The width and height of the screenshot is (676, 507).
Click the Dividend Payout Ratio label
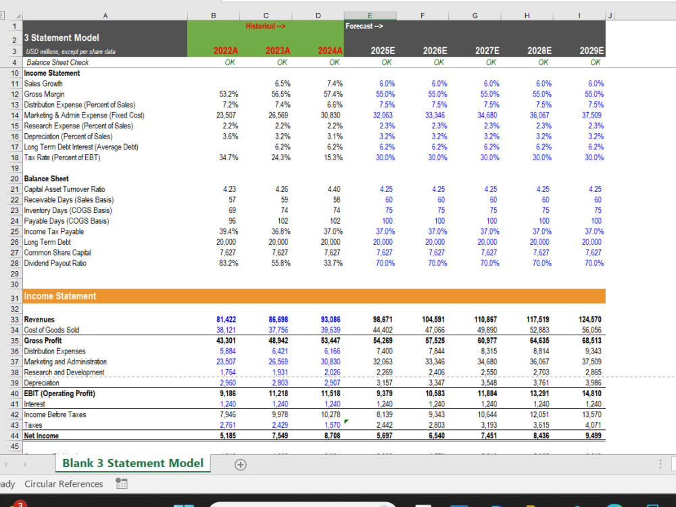click(55, 263)
